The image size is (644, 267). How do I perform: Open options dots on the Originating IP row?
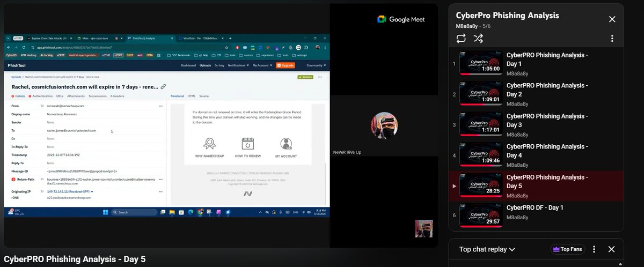tap(160, 191)
